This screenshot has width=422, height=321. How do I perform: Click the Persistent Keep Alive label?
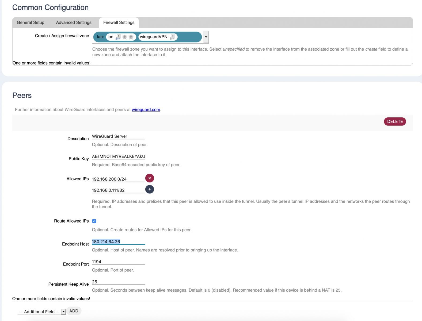coord(69,284)
